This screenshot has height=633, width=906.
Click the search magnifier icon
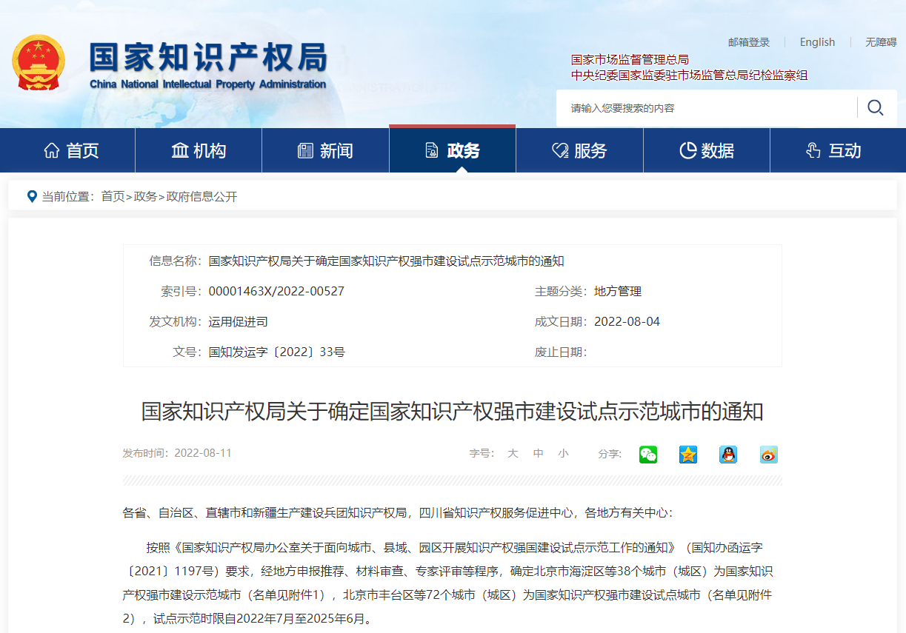click(875, 108)
